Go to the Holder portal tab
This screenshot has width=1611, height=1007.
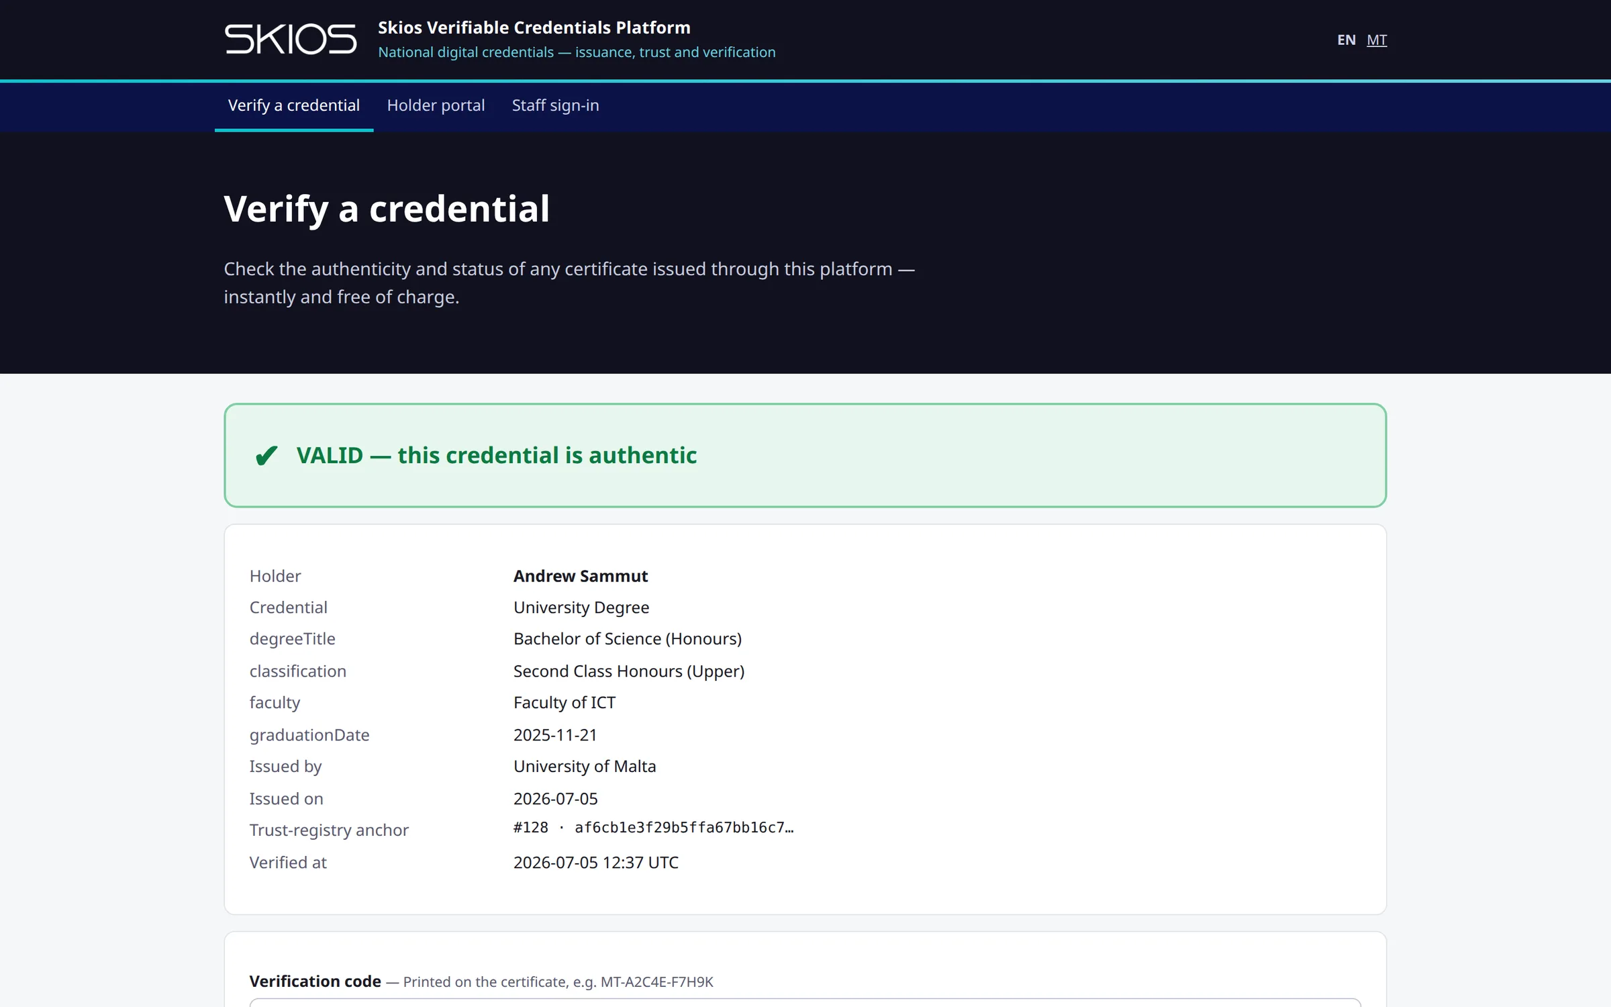pyautogui.click(x=436, y=105)
